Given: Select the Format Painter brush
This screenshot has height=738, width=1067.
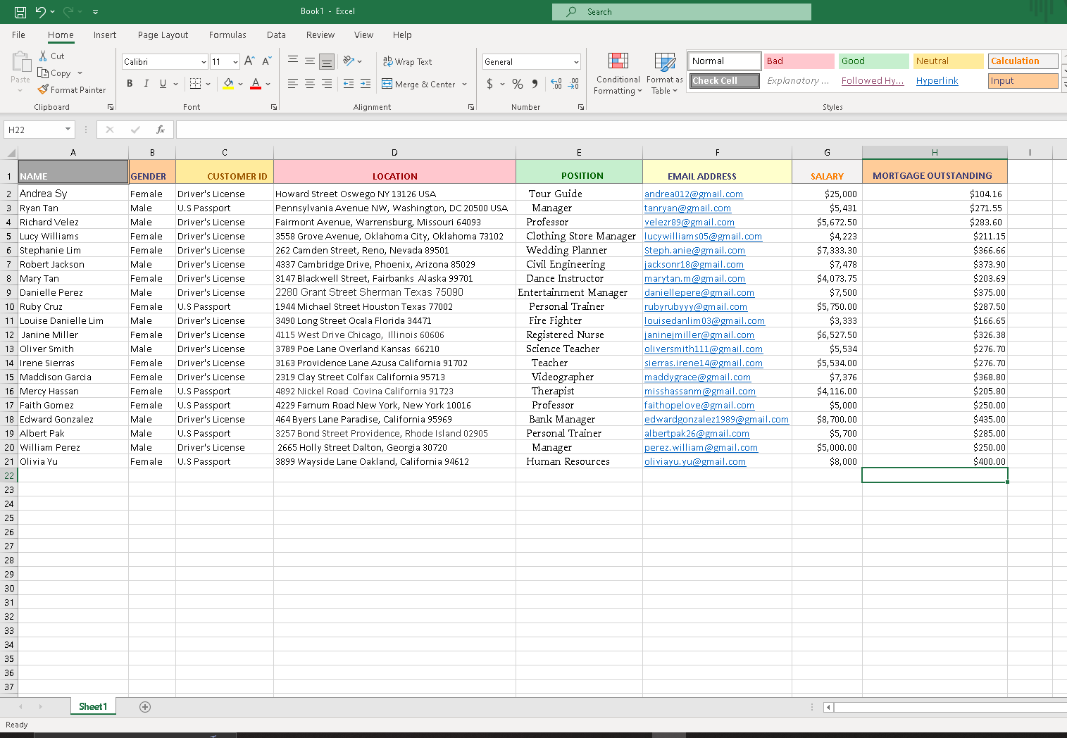Looking at the screenshot, I should tap(43, 90).
